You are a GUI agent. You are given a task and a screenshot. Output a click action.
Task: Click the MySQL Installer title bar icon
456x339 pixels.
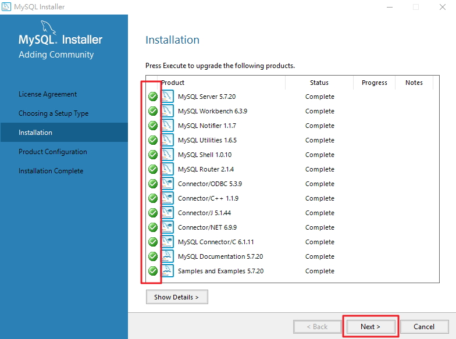[x=6, y=6]
